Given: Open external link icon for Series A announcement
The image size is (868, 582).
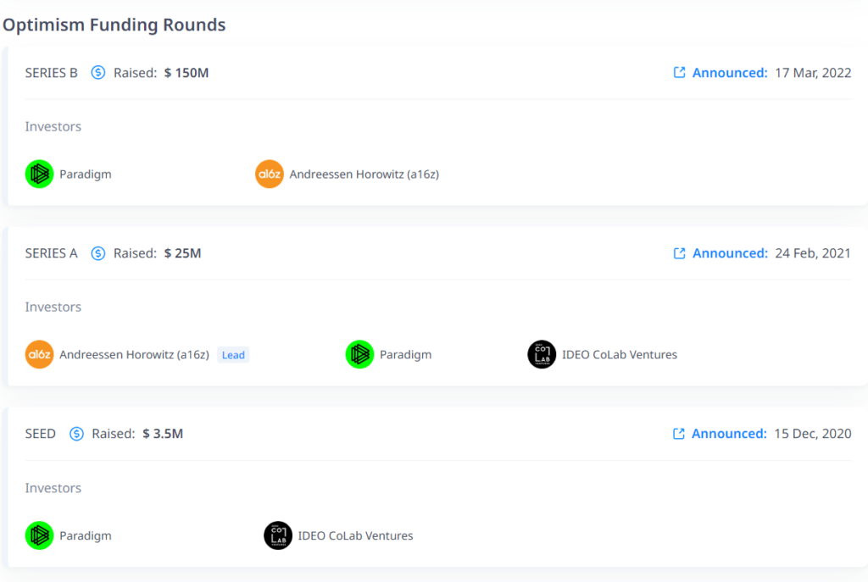Looking at the screenshot, I should pos(679,252).
